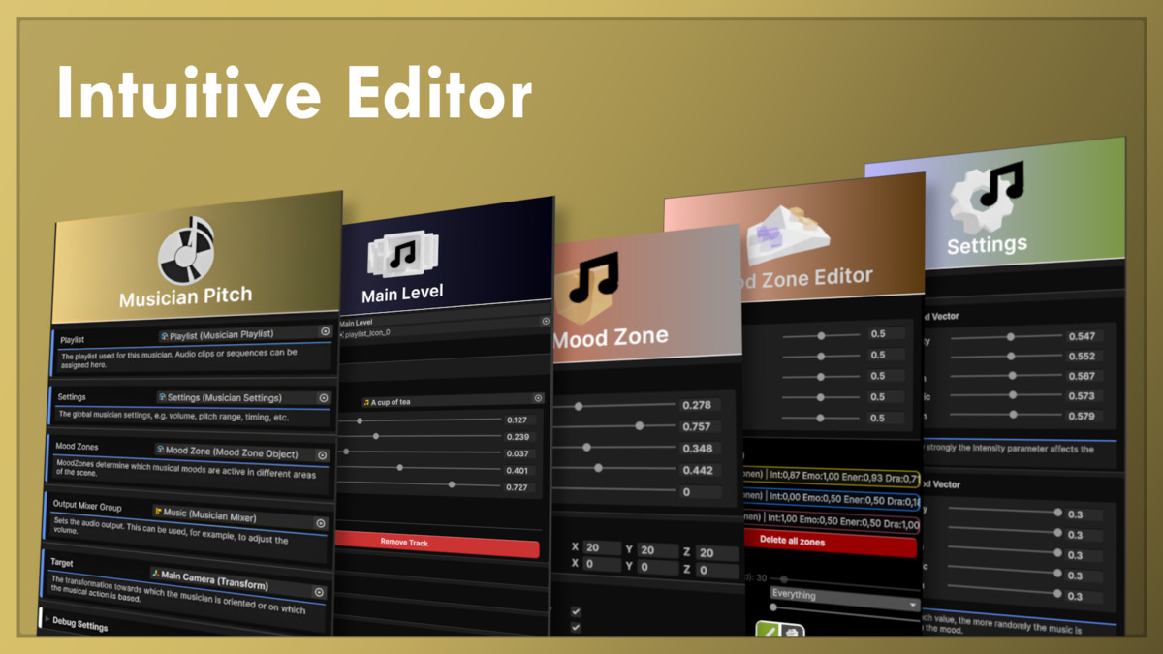The image size is (1163, 654).
Task: Click the Mood Zone music note box logo
Action: 593,289
